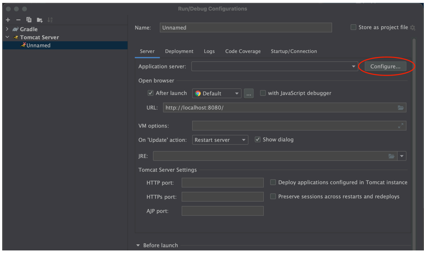Open the Default browser dropdown

(237, 94)
